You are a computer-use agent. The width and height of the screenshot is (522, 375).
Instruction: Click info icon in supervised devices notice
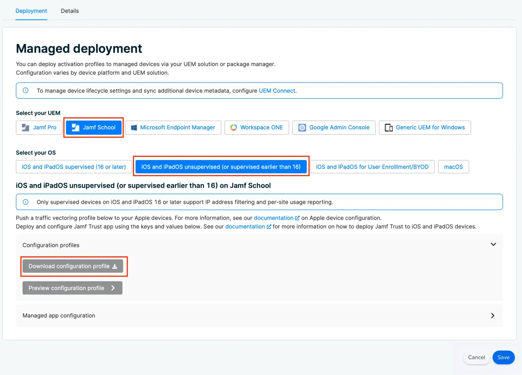pos(26,202)
